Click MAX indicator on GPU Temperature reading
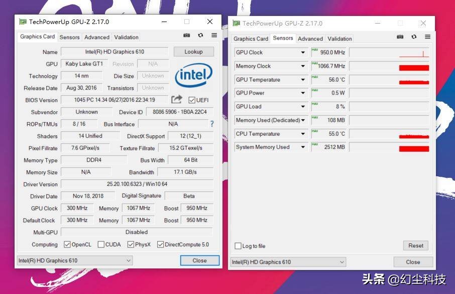Screen dimensions: 455x294 (x=315, y=77)
